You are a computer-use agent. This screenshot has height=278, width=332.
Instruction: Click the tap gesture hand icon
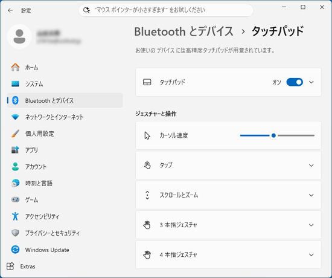coord(147,165)
